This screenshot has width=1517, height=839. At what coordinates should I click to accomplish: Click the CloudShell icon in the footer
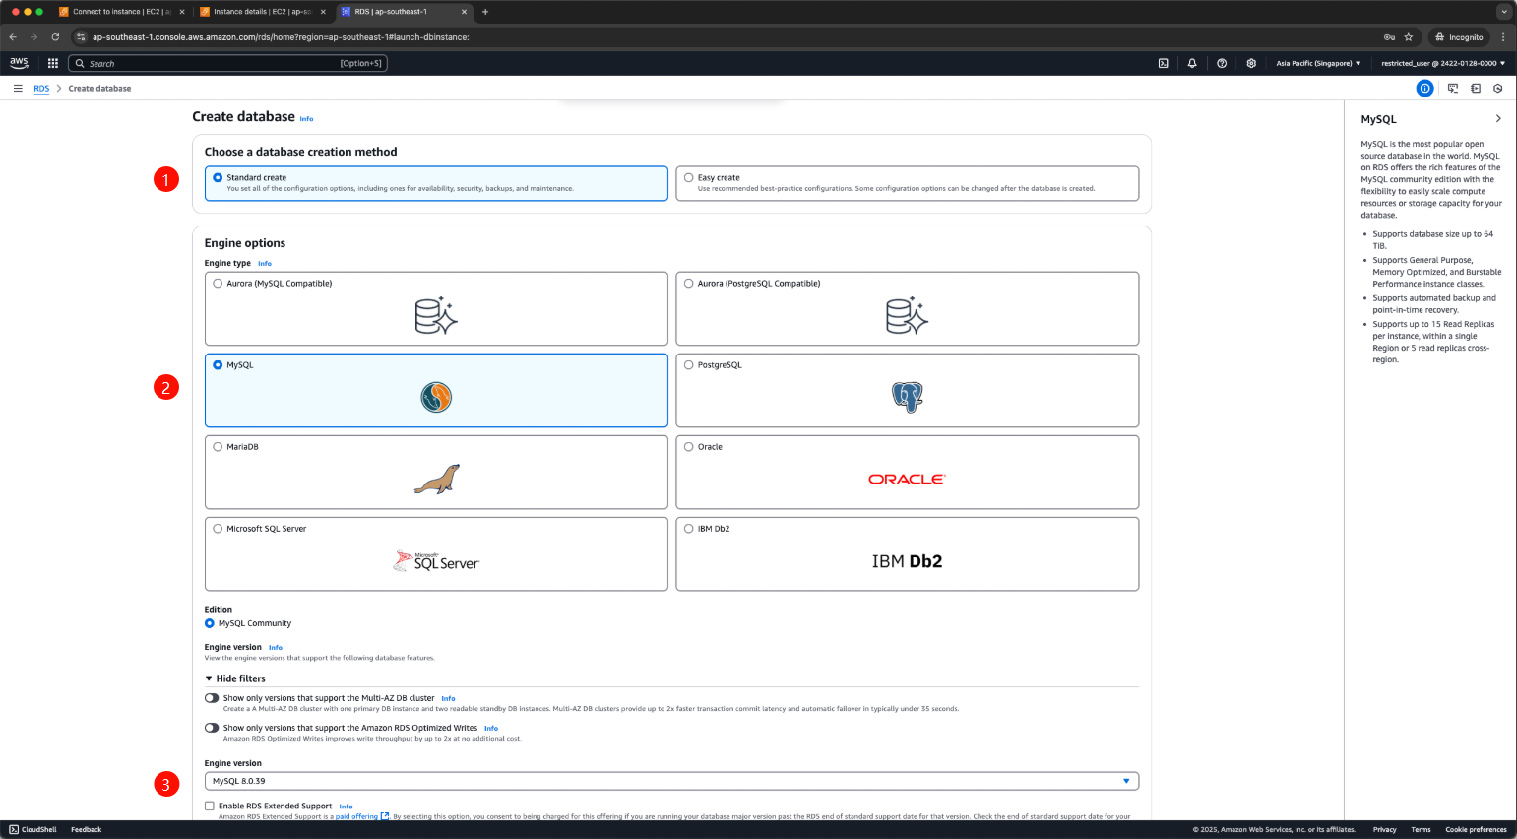point(14,829)
